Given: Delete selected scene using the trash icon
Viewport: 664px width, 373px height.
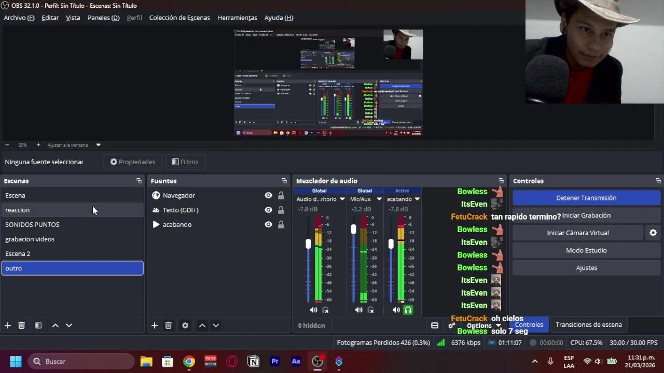Looking at the screenshot, I should (x=21, y=325).
